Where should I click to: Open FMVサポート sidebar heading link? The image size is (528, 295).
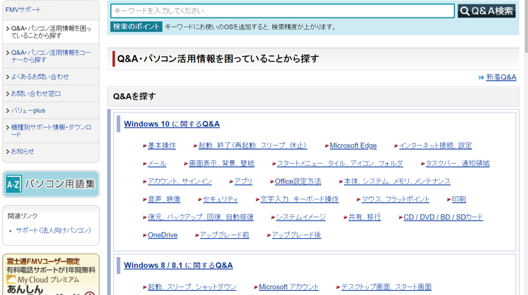[23, 10]
